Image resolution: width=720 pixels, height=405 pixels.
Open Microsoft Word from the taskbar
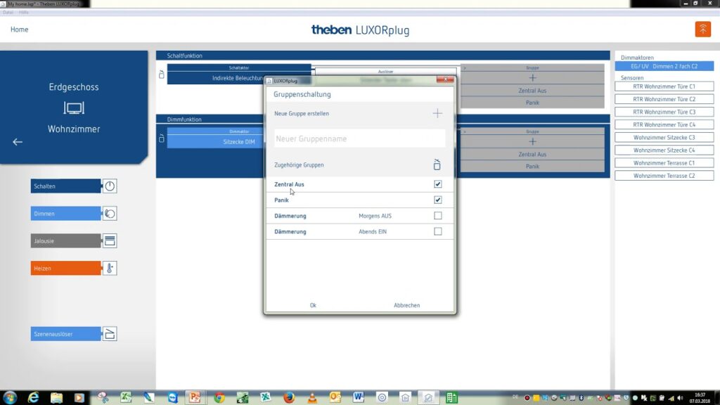359,397
